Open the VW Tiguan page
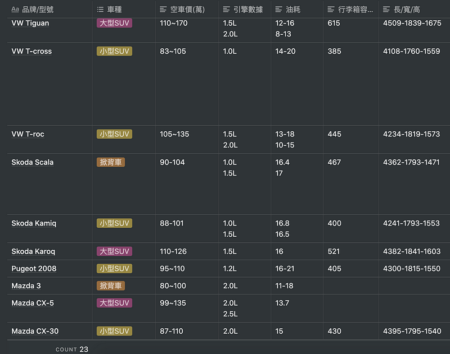 pos(30,23)
